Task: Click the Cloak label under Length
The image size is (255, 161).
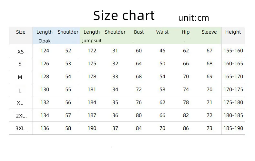Action: coord(45,41)
